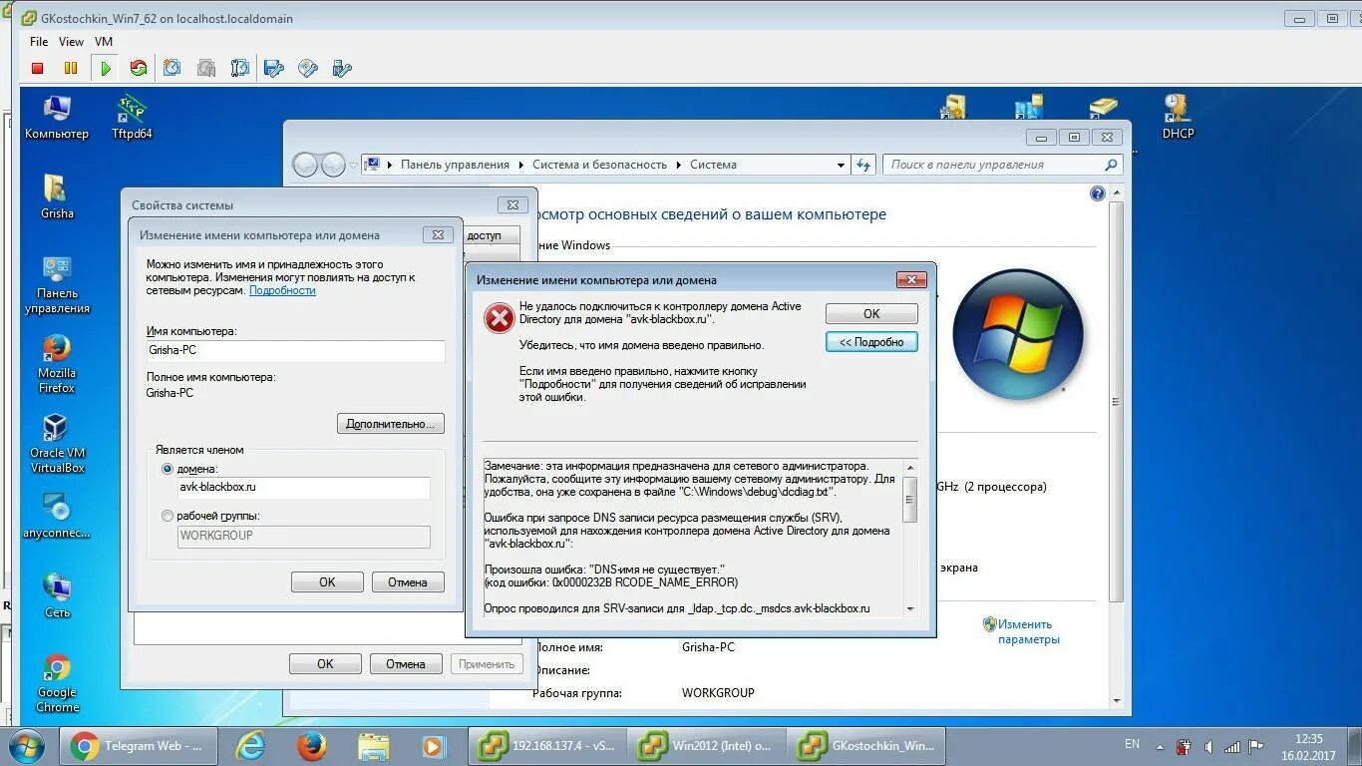The width and height of the screenshot is (1362, 766).
Task: Power on VM with green play icon
Action: (x=105, y=69)
